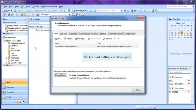
Task: Select the neil.anderson3485@gmail.com account row
Action: click(97, 46)
